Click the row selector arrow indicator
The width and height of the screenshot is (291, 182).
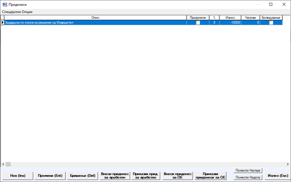2,23
